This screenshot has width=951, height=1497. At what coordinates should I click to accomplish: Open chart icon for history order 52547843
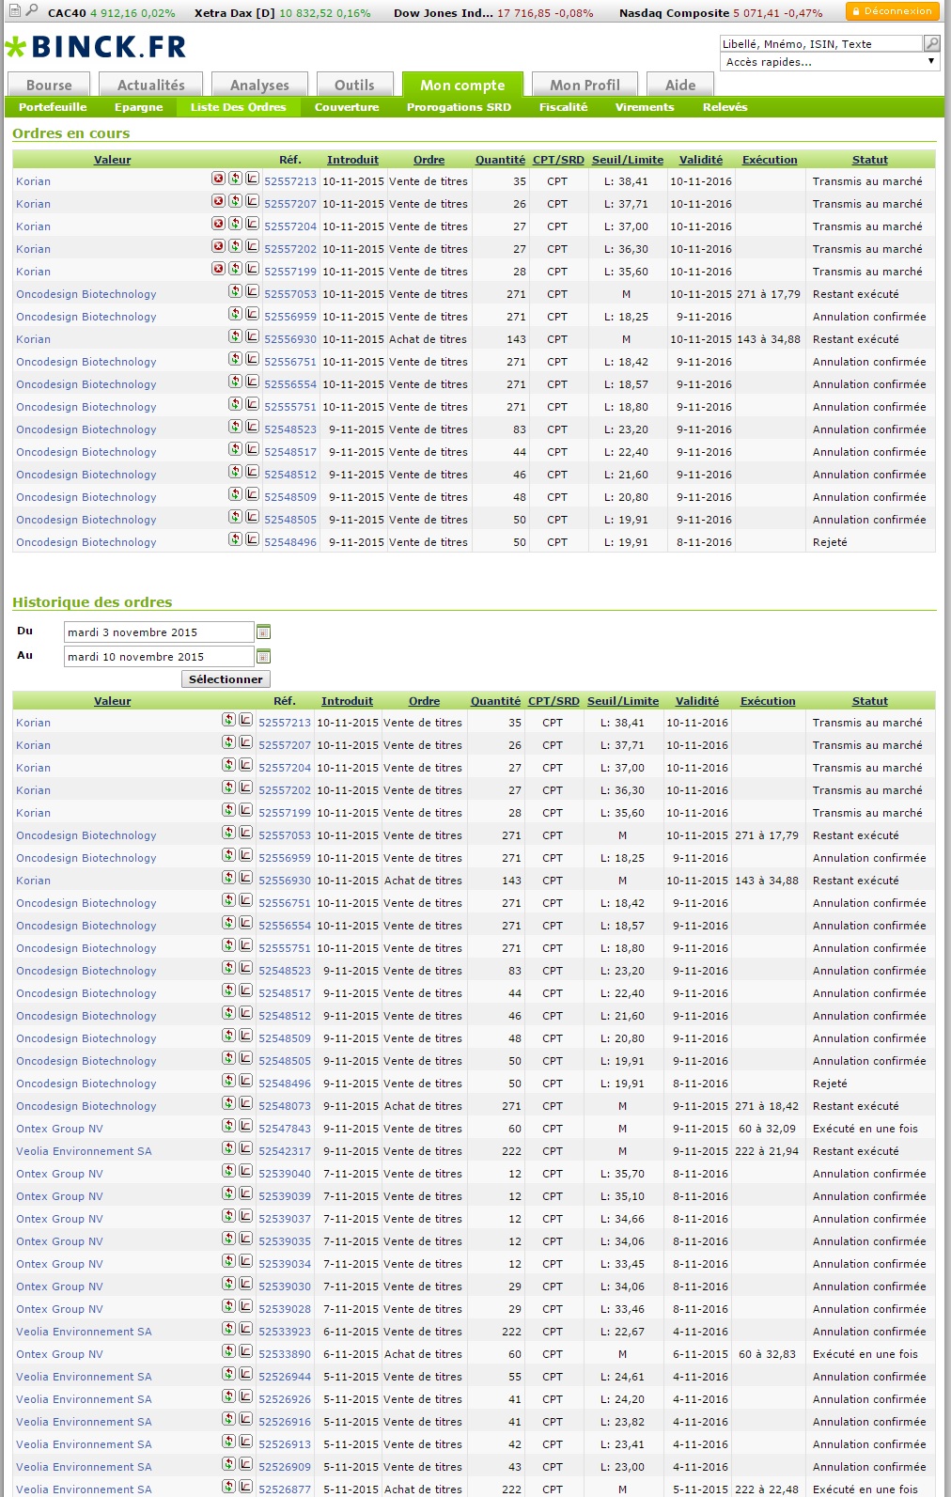[x=245, y=1126]
